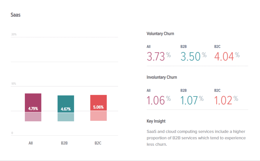Click the 4.67% label on B2B bar

pyautogui.click(x=66, y=109)
